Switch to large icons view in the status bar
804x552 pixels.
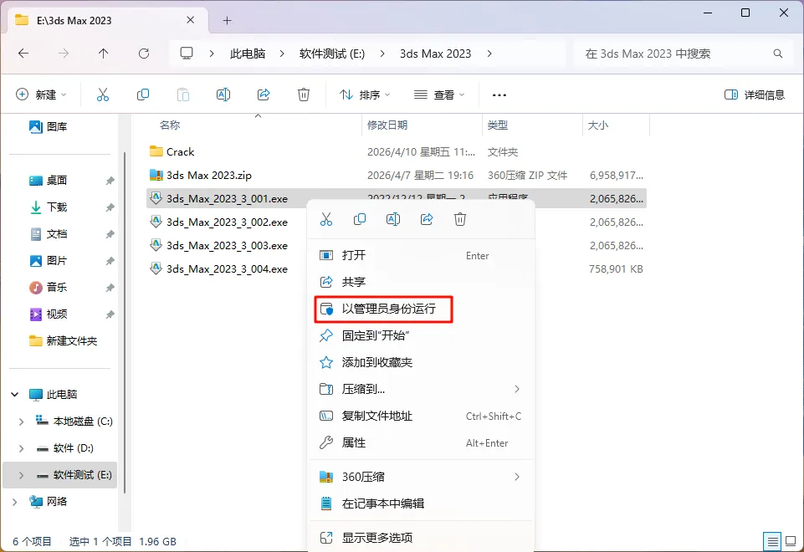[x=791, y=541]
